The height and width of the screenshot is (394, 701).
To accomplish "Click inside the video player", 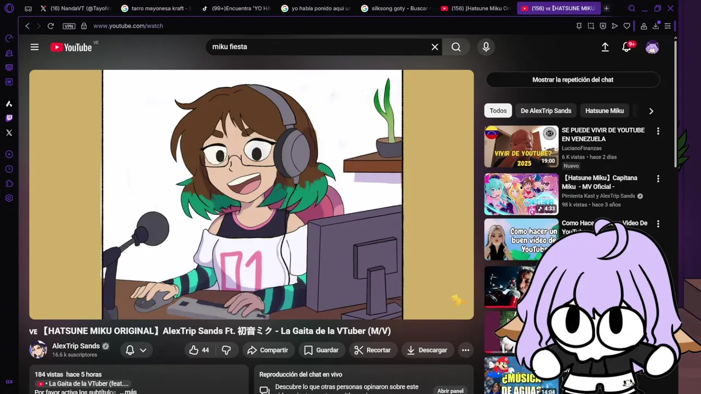I will tap(251, 194).
